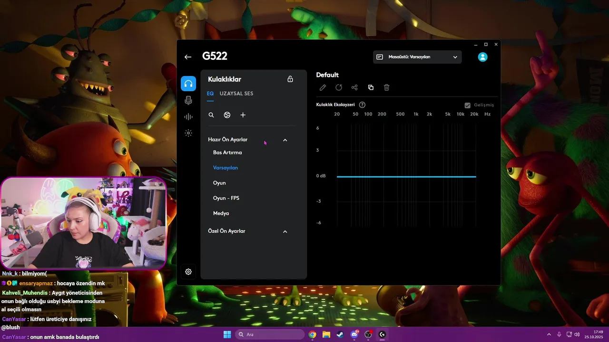Screen dimensions: 609x342
Task: Delete the Default preset with the trash icon
Action: 387,87
